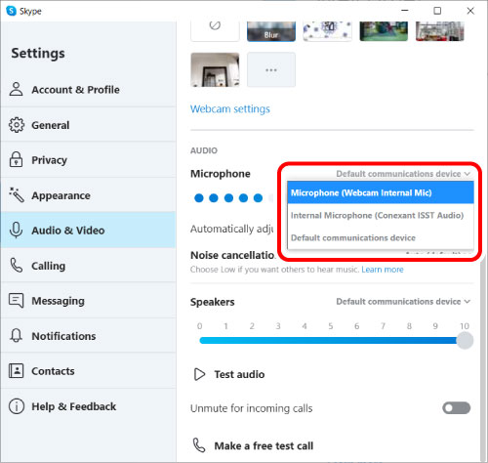The width and height of the screenshot is (488, 463).
Task: Minimize the Skype window
Action: tap(405, 11)
